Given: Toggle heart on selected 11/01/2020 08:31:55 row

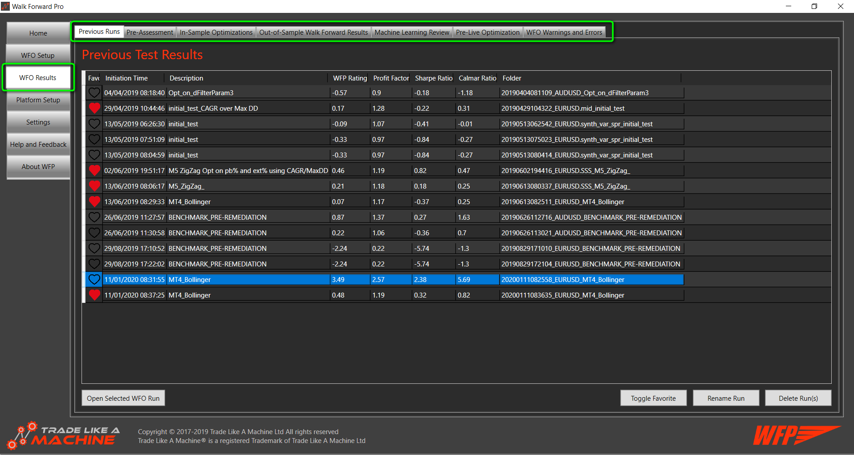Looking at the screenshot, I should pyautogui.click(x=94, y=280).
